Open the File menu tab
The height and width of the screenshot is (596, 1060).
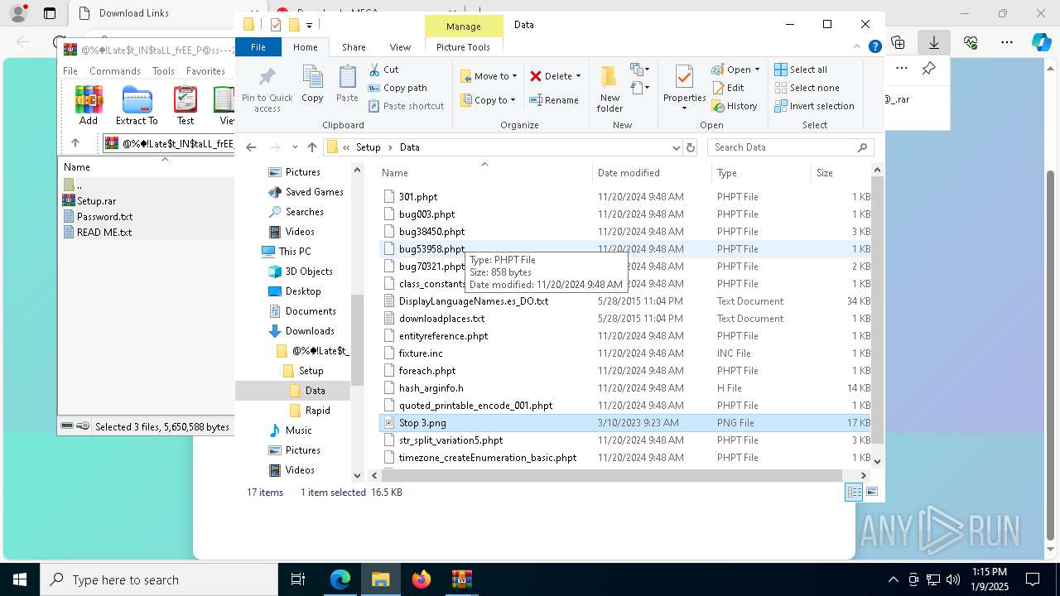(x=258, y=47)
